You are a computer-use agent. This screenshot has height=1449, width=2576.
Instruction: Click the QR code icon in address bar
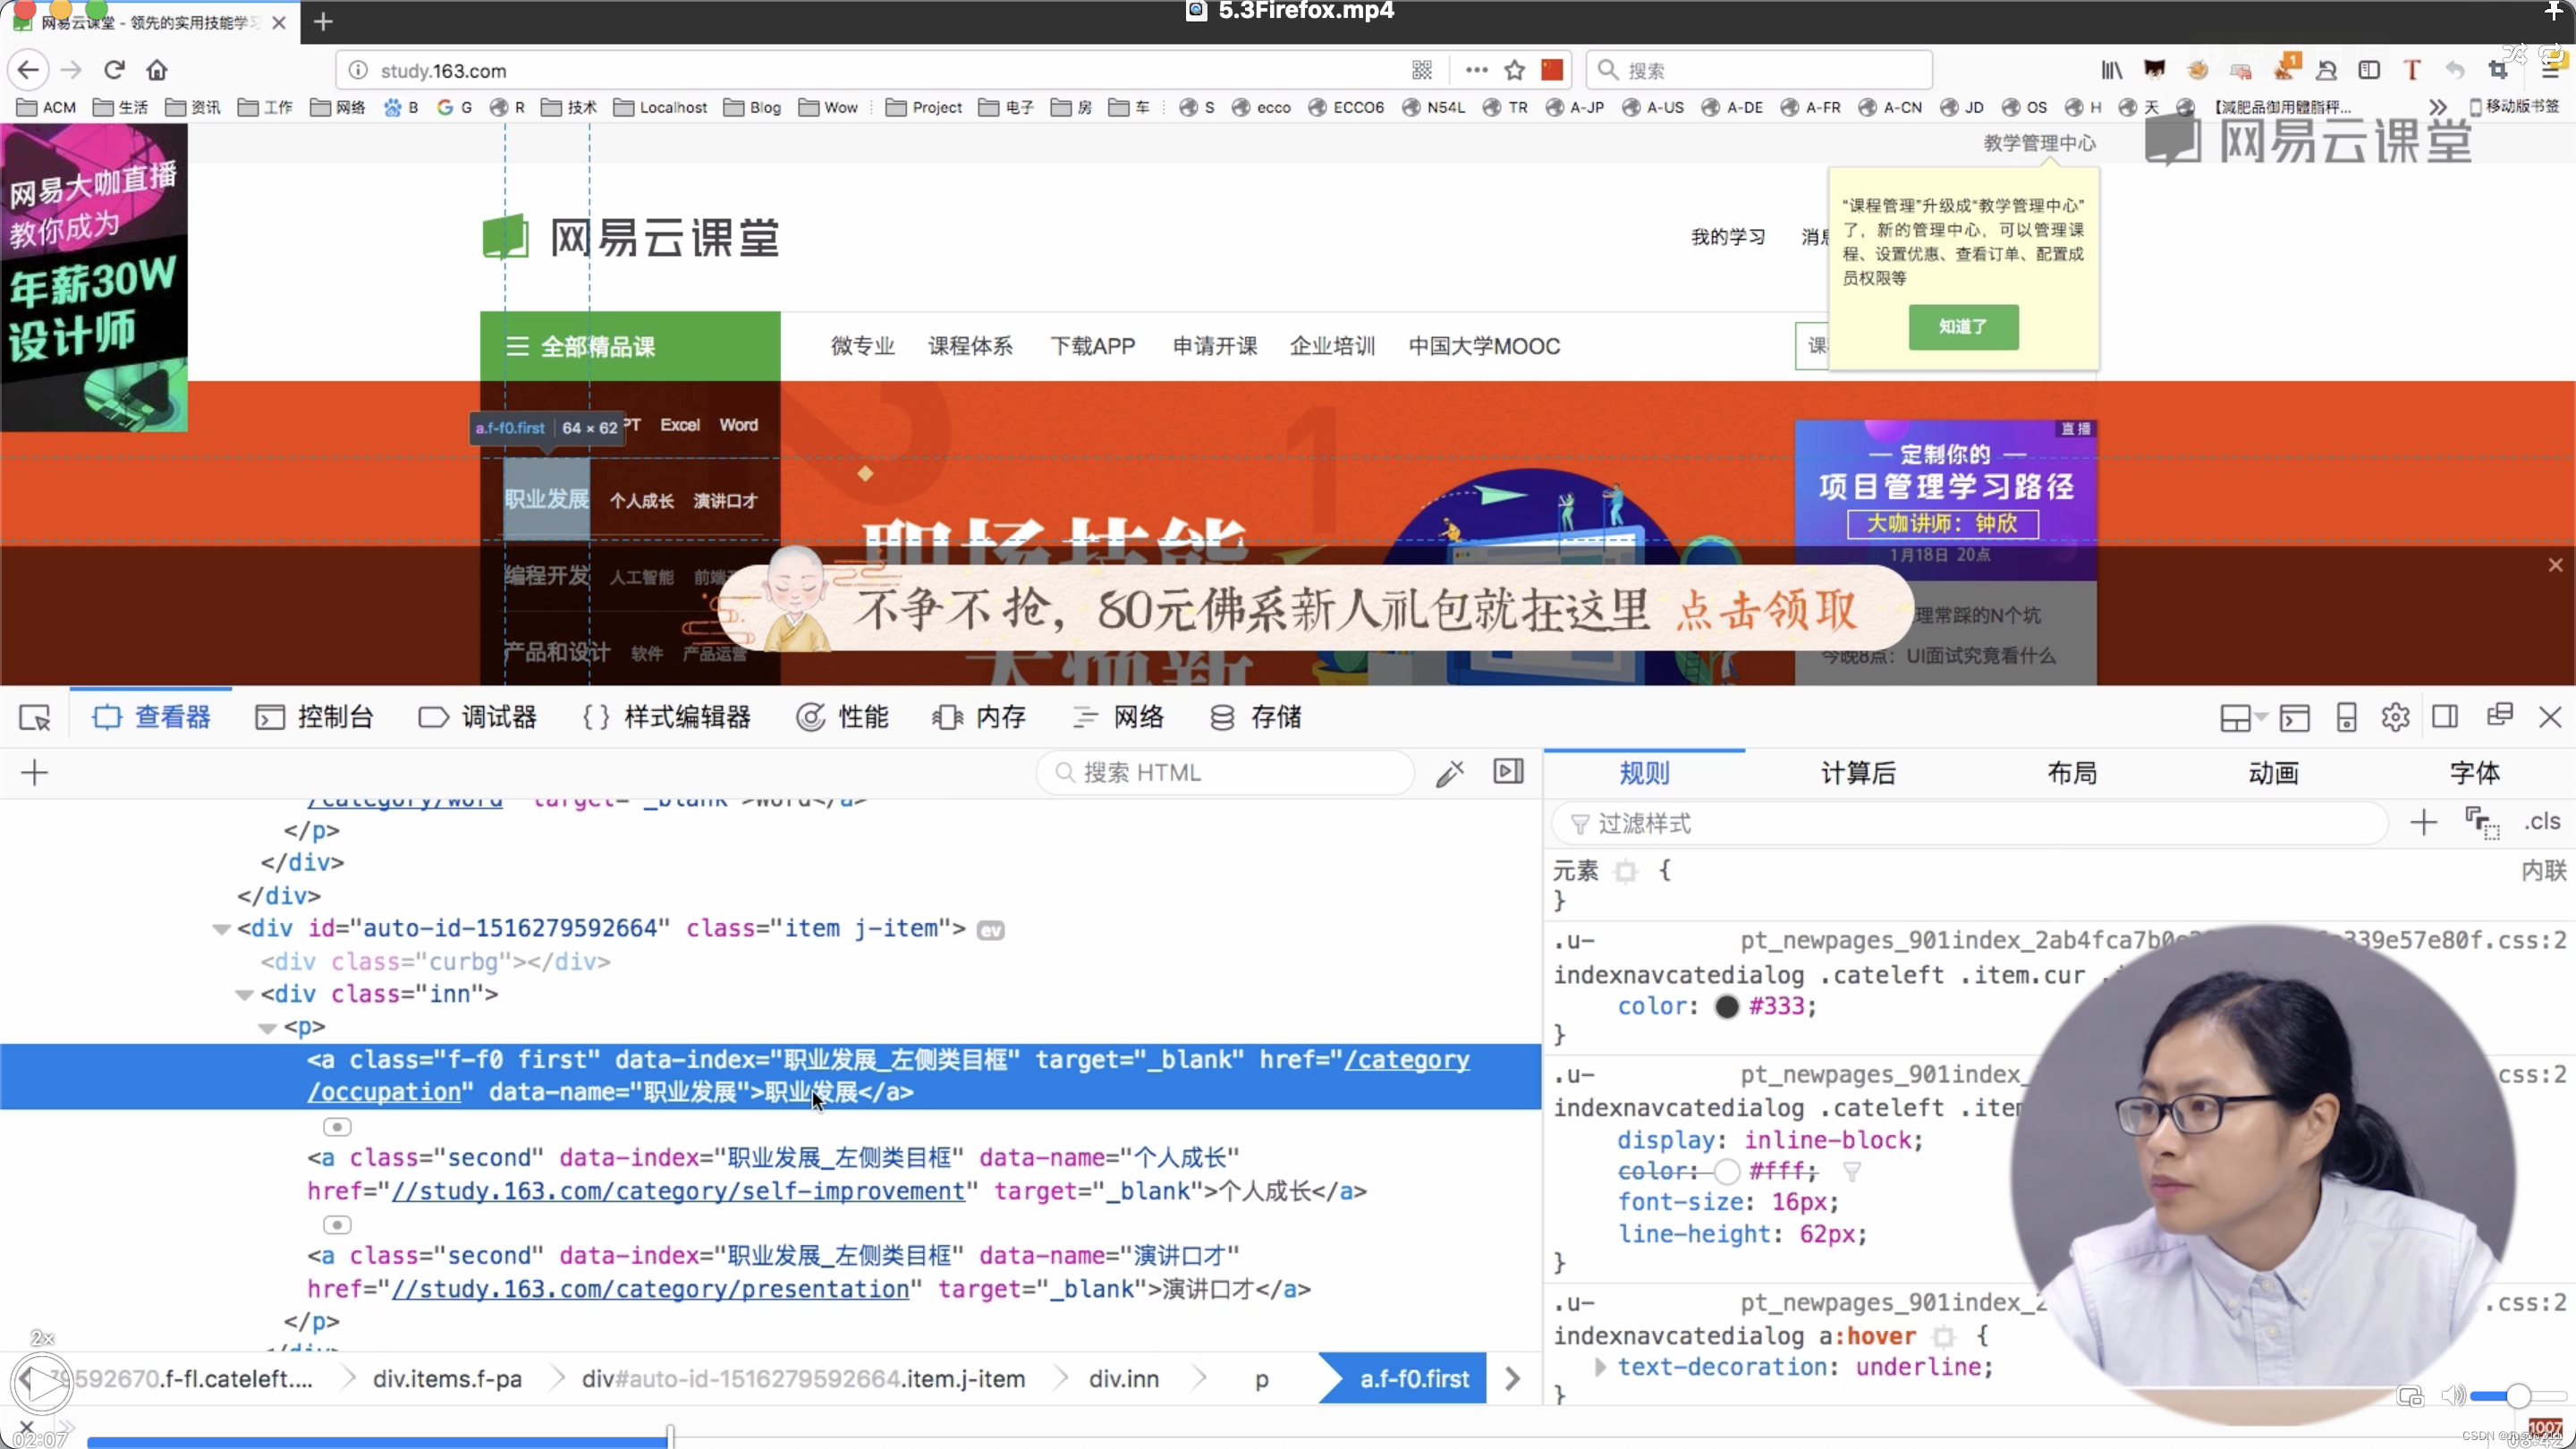(x=1422, y=70)
